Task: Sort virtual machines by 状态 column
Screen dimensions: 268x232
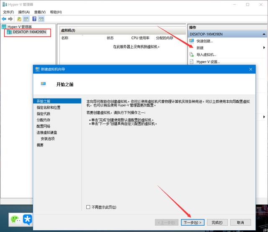Action: (x=110, y=38)
